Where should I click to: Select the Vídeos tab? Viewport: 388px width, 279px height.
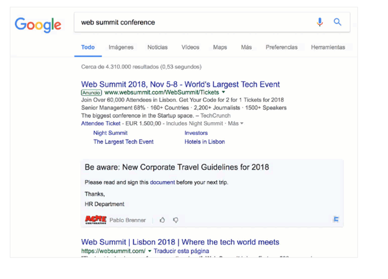click(x=191, y=47)
